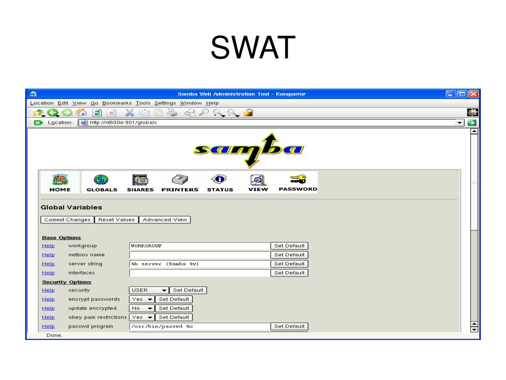Open the Globals configuration page
The width and height of the screenshot is (506, 380).
(x=102, y=183)
